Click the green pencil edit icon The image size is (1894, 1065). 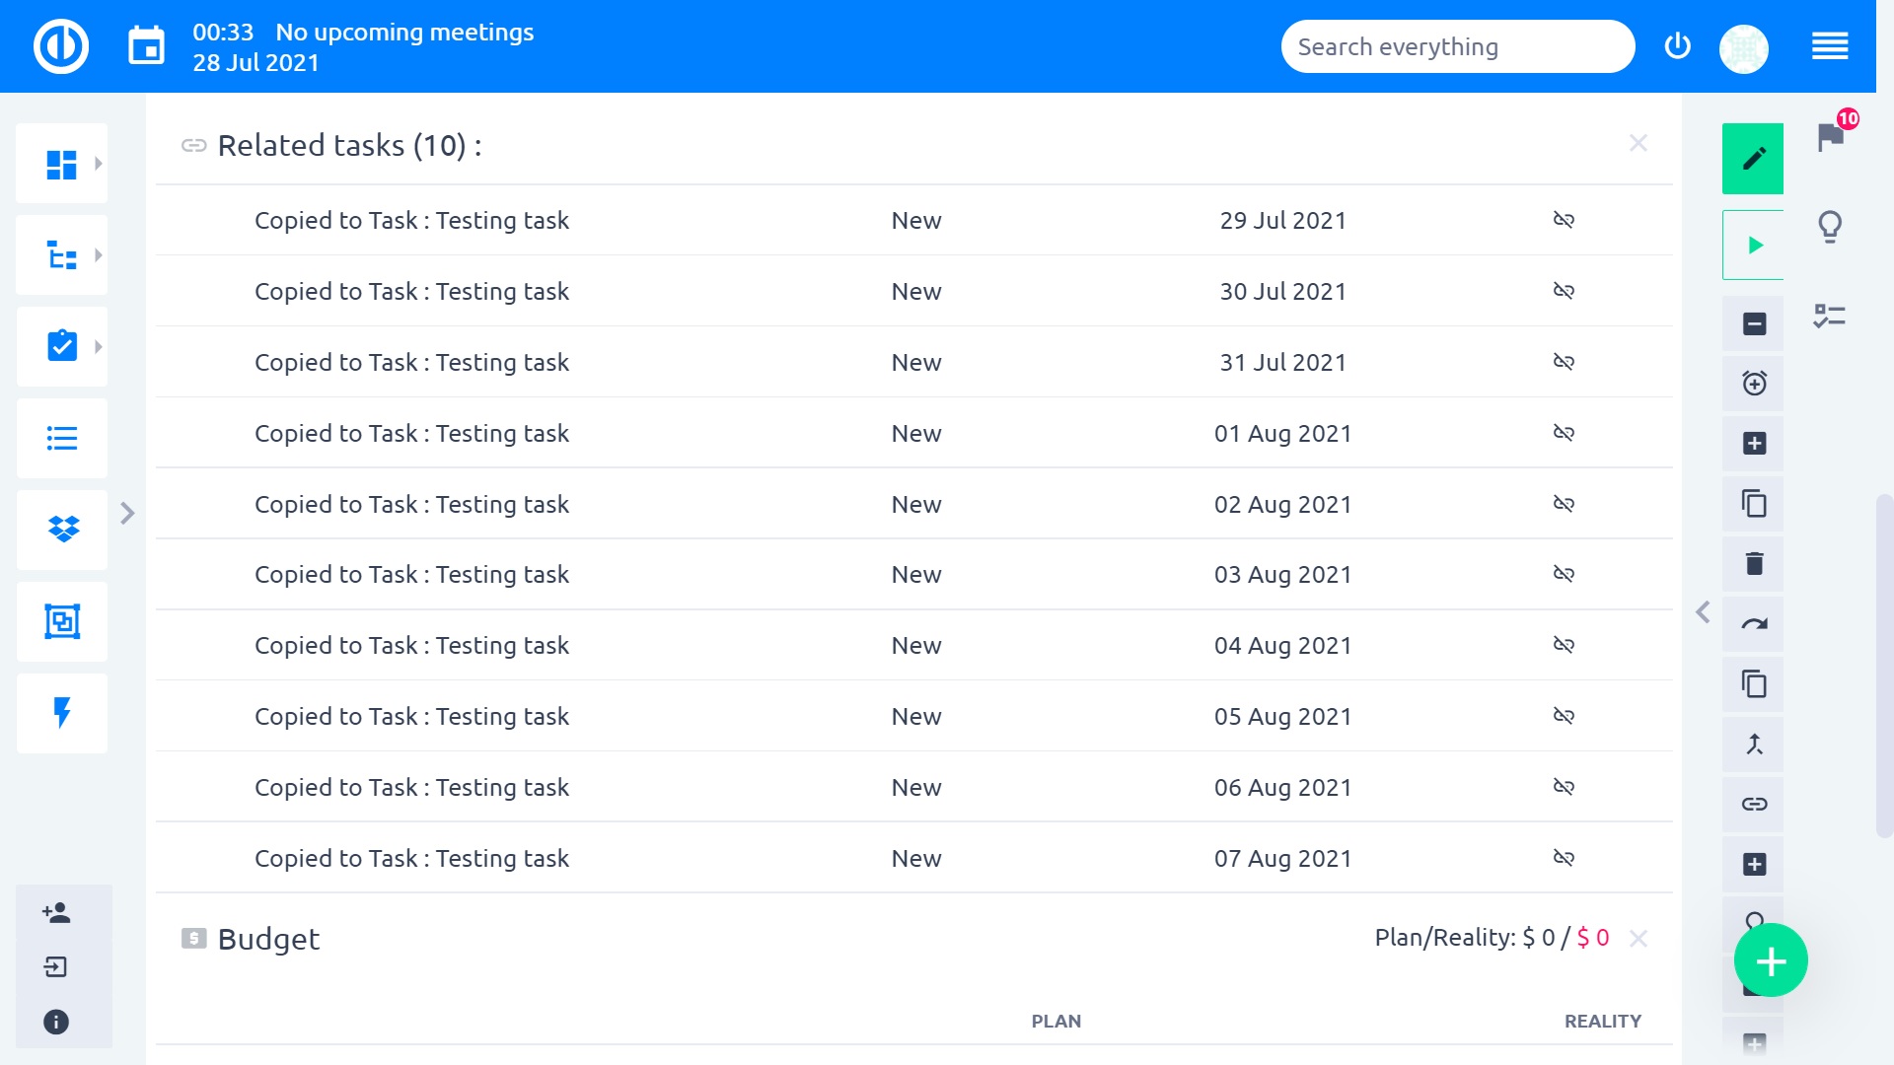(x=1753, y=159)
